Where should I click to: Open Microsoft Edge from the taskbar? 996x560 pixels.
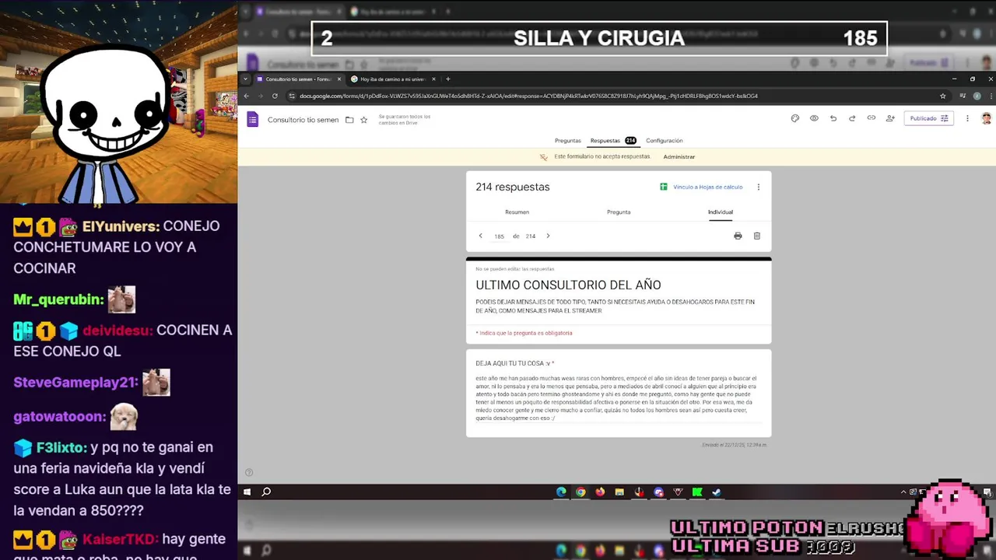point(561,492)
